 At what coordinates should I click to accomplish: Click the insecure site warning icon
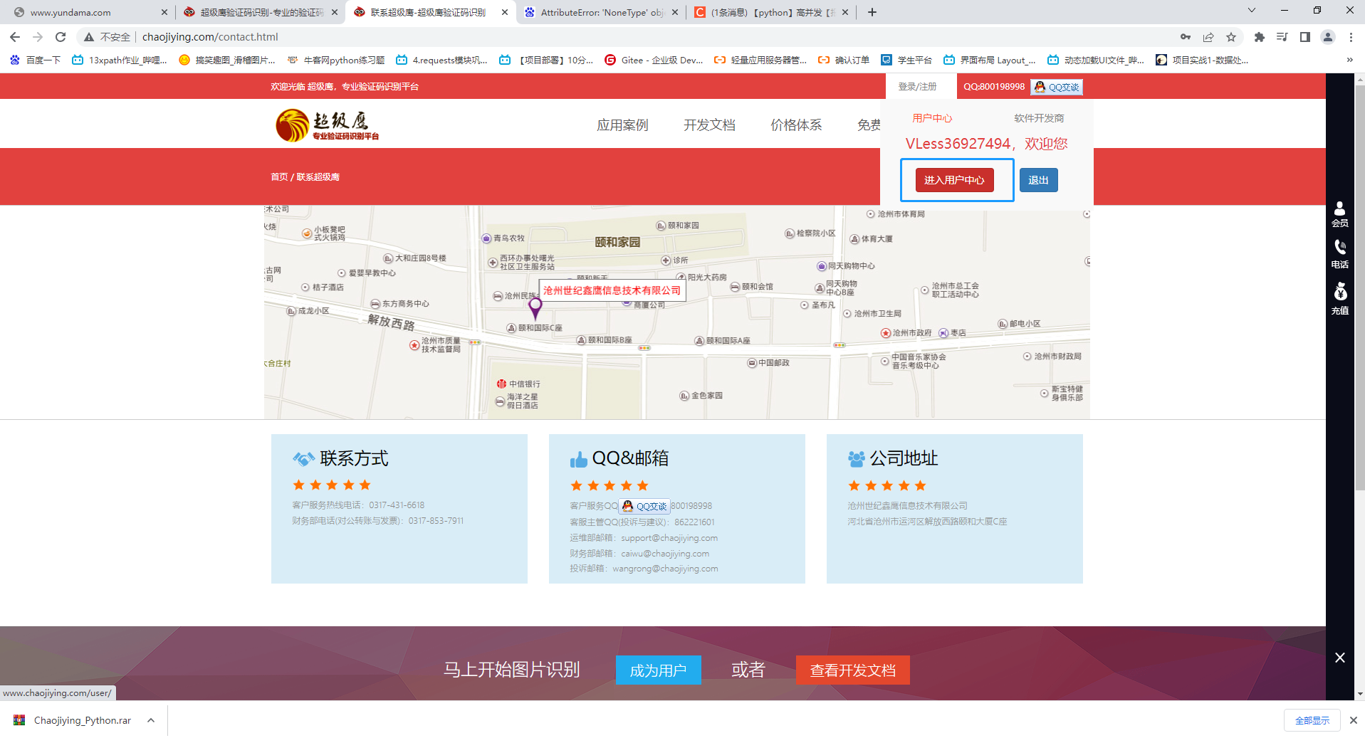coord(89,37)
